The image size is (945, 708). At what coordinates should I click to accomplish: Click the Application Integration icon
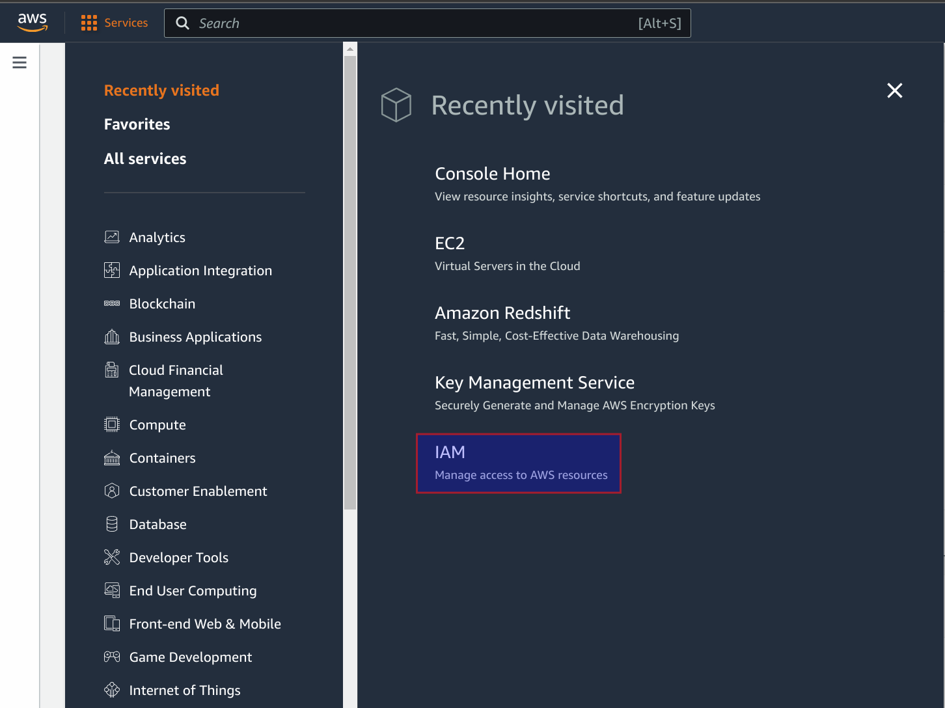point(112,270)
